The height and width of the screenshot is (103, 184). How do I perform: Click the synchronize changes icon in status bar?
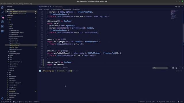pyautogui.click(x=11, y=102)
